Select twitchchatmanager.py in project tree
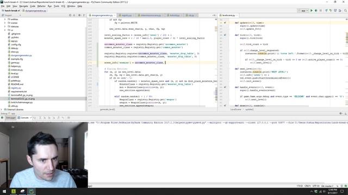The image size is (348, 195). tap(22, 102)
